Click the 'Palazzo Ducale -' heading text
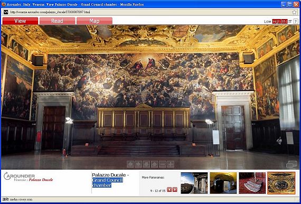301x204 pixels. (x=110, y=175)
